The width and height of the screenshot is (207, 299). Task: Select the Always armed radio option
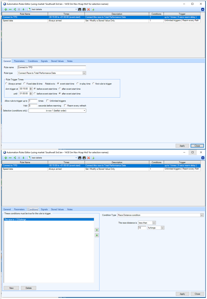pyautogui.click(x=7, y=84)
